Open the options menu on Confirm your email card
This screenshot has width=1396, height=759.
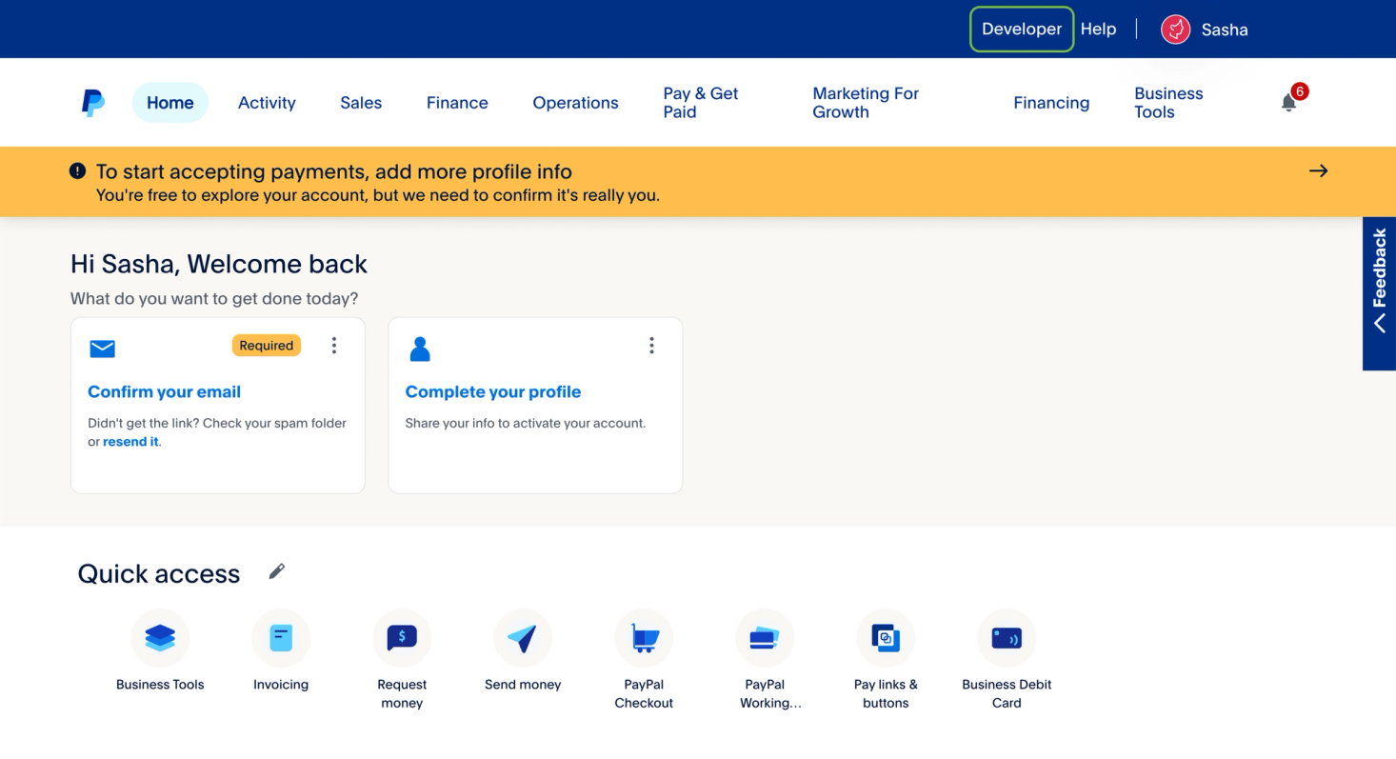333,346
